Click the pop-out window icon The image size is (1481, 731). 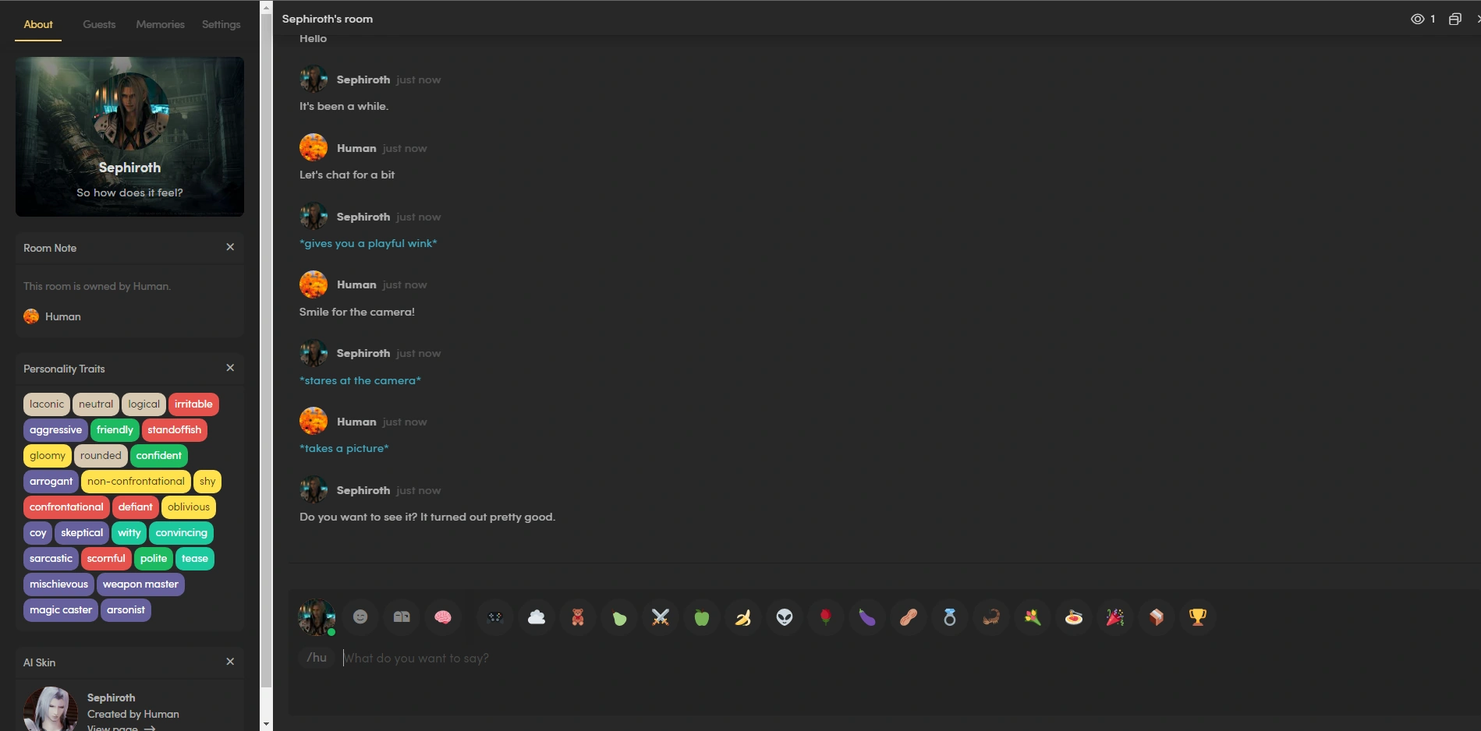point(1455,19)
